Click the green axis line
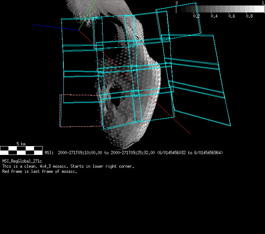This screenshot has height=234, width=265. click(x=88, y=15)
